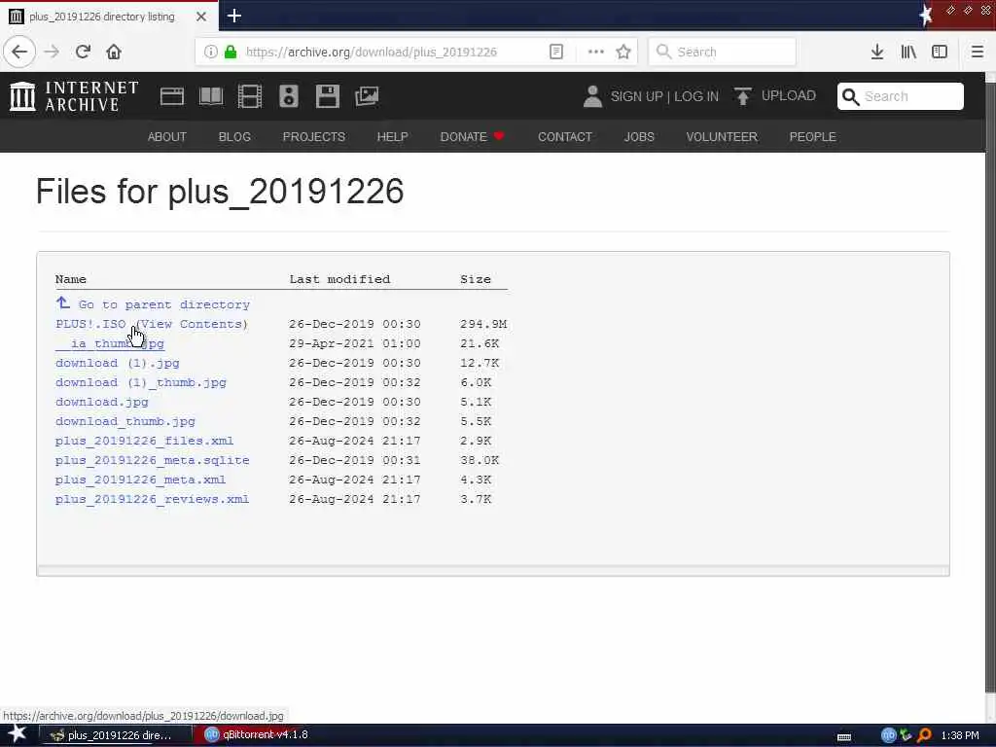The width and height of the screenshot is (996, 747).
Task: Open the HELP menu item
Action: [x=393, y=136]
